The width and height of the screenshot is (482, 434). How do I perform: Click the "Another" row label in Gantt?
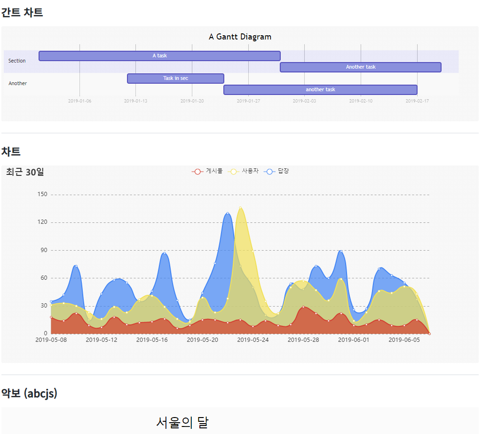click(x=18, y=84)
